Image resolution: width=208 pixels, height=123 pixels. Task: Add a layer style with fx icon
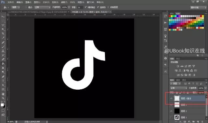click(x=180, y=122)
